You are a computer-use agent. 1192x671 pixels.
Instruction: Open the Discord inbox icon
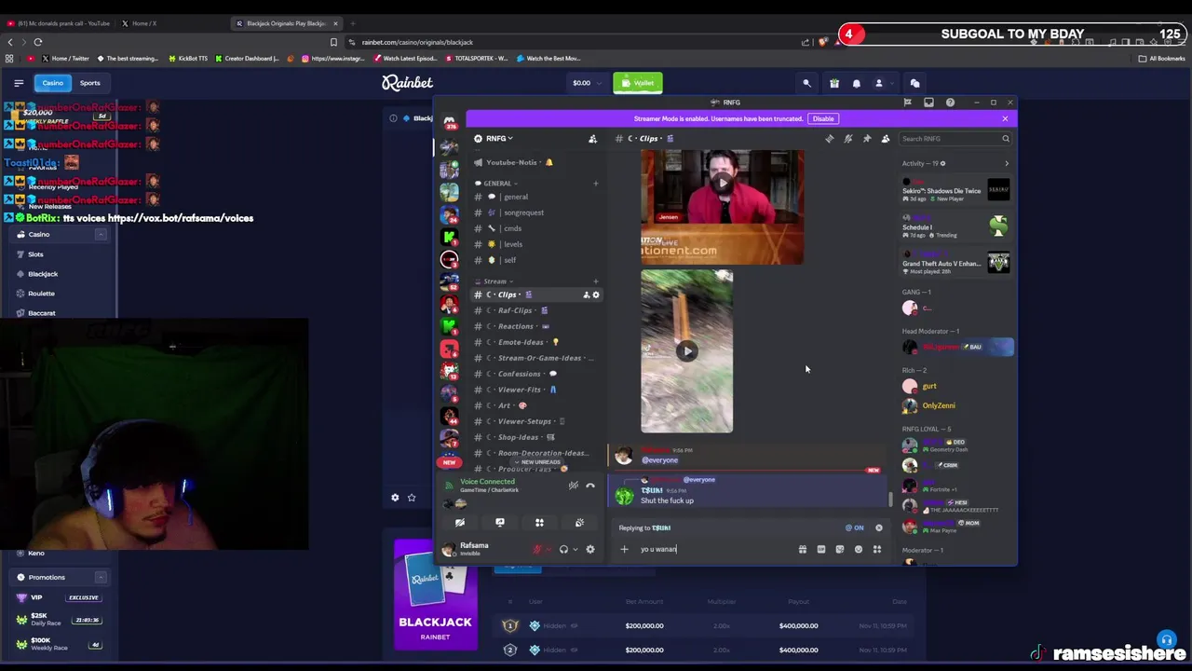[928, 103]
